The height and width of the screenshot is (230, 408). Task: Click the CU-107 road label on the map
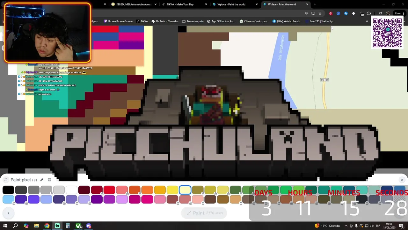pyautogui.click(x=324, y=80)
